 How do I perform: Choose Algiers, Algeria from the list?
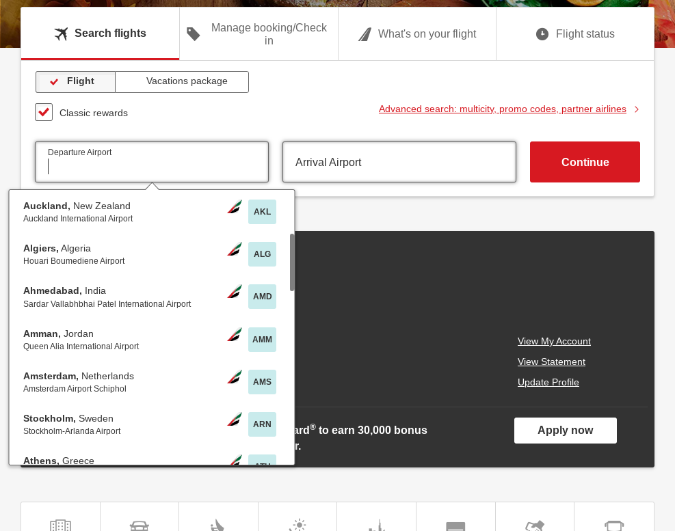(x=150, y=254)
